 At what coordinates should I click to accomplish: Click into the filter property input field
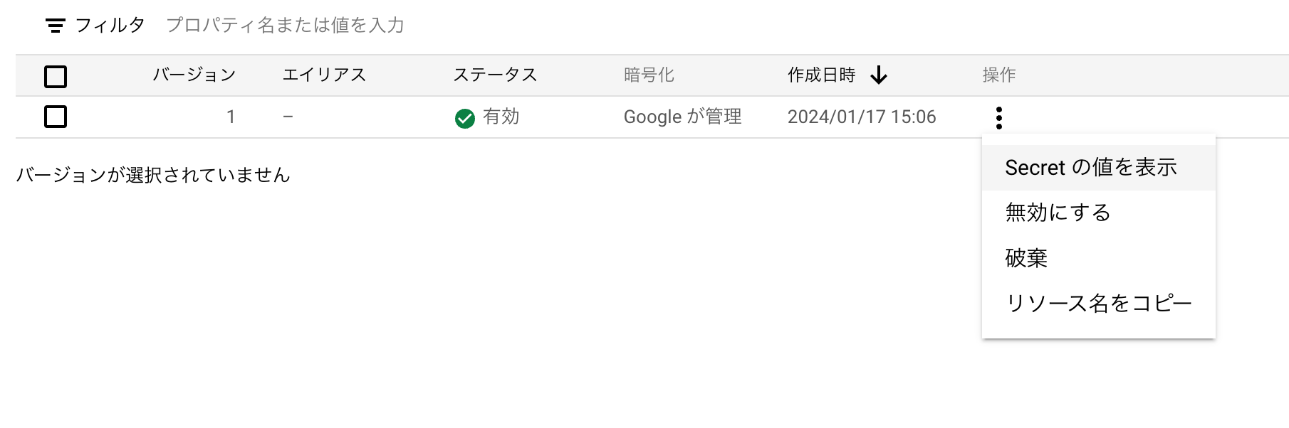click(x=285, y=26)
